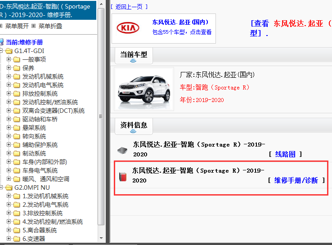
Task: Select 悬架系统 tree label
Action: 34,128
